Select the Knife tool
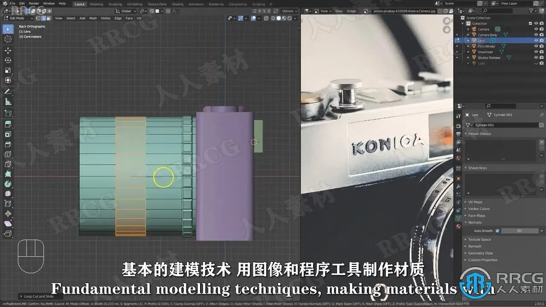This screenshot has width=546, height=307. click(x=8, y=164)
